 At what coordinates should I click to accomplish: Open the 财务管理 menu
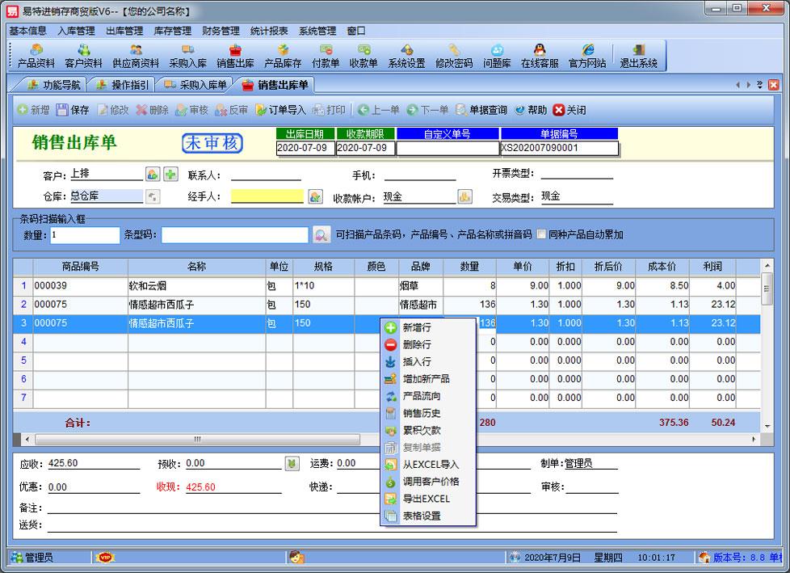[221, 31]
